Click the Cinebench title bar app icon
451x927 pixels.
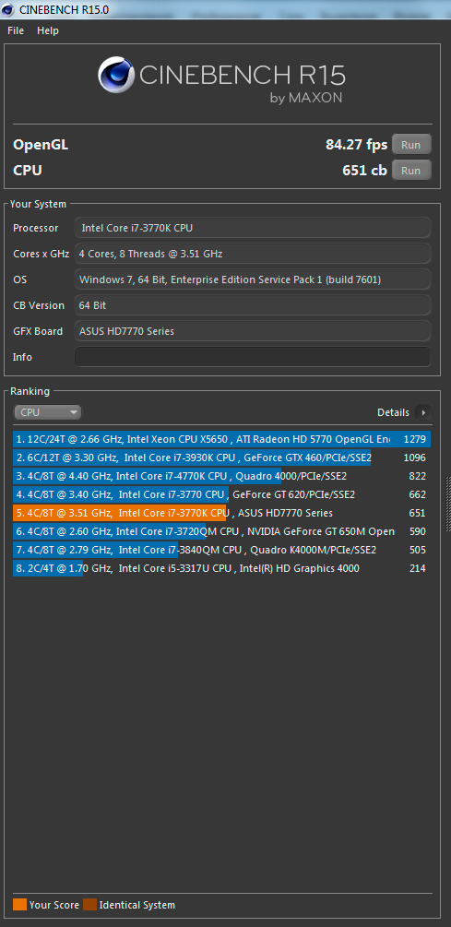pyautogui.click(x=8, y=9)
